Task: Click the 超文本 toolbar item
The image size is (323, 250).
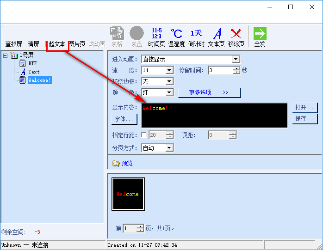Action: (57, 44)
